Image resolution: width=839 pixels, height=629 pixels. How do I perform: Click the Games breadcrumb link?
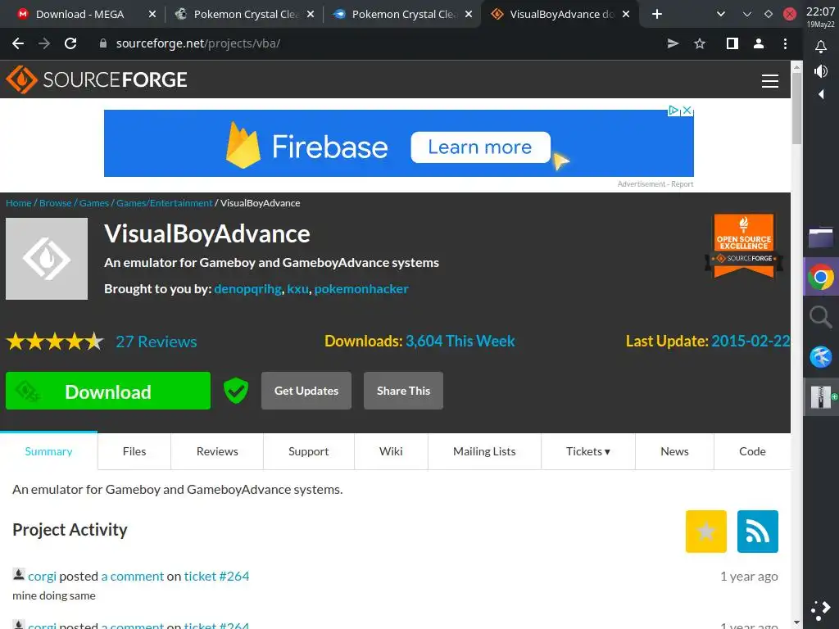tap(94, 203)
